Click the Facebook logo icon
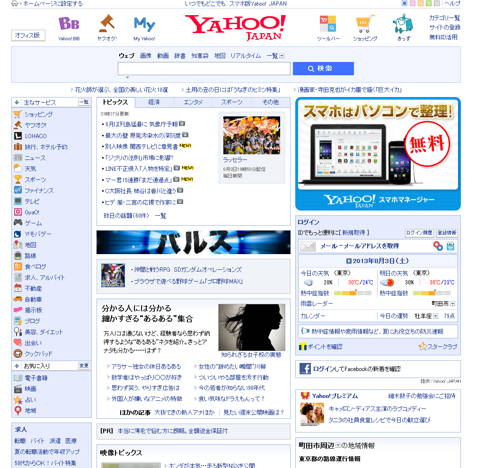The height and width of the screenshot is (468, 503). (x=305, y=369)
